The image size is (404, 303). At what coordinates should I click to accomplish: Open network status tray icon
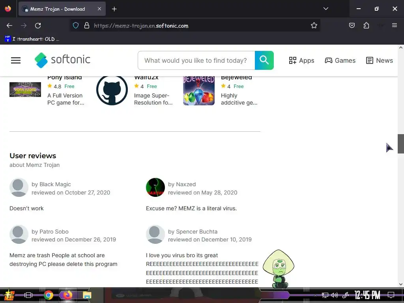coord(325,295)
